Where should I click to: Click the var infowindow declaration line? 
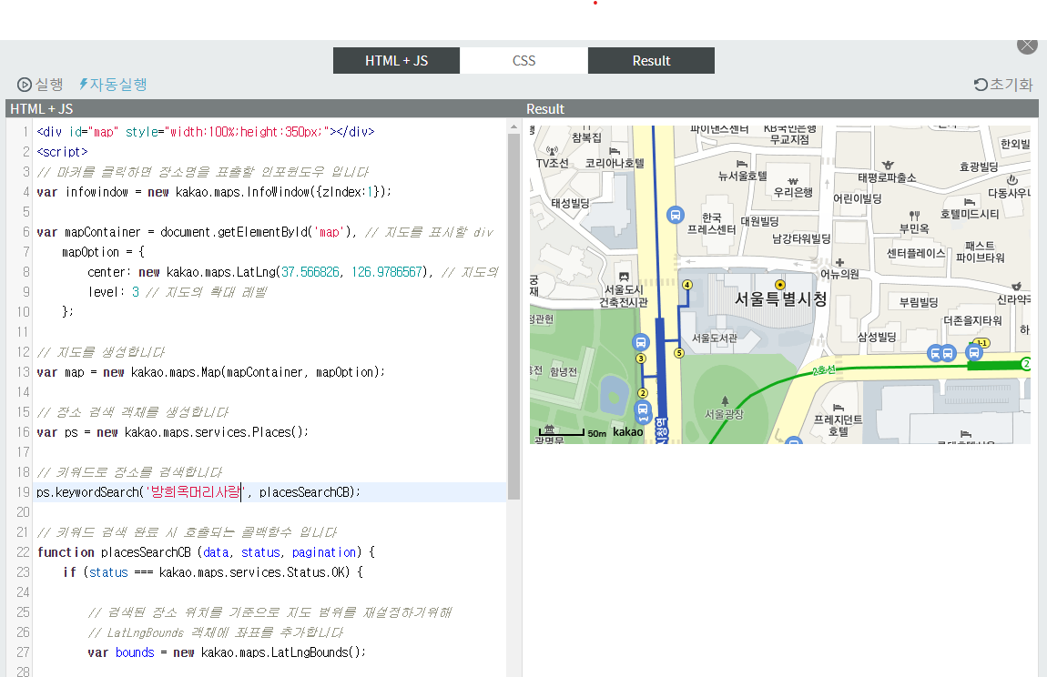click(x=214, y=192)
